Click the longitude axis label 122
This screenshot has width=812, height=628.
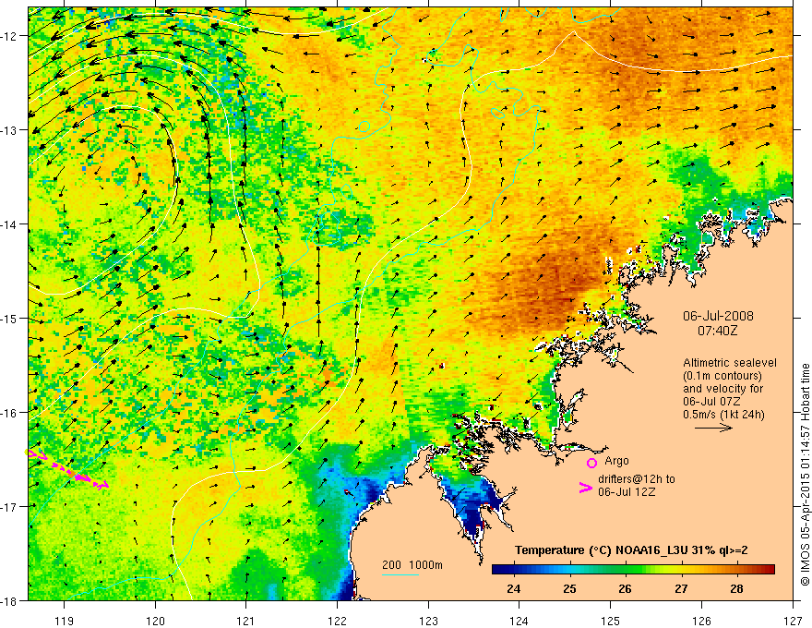point(337,621)
